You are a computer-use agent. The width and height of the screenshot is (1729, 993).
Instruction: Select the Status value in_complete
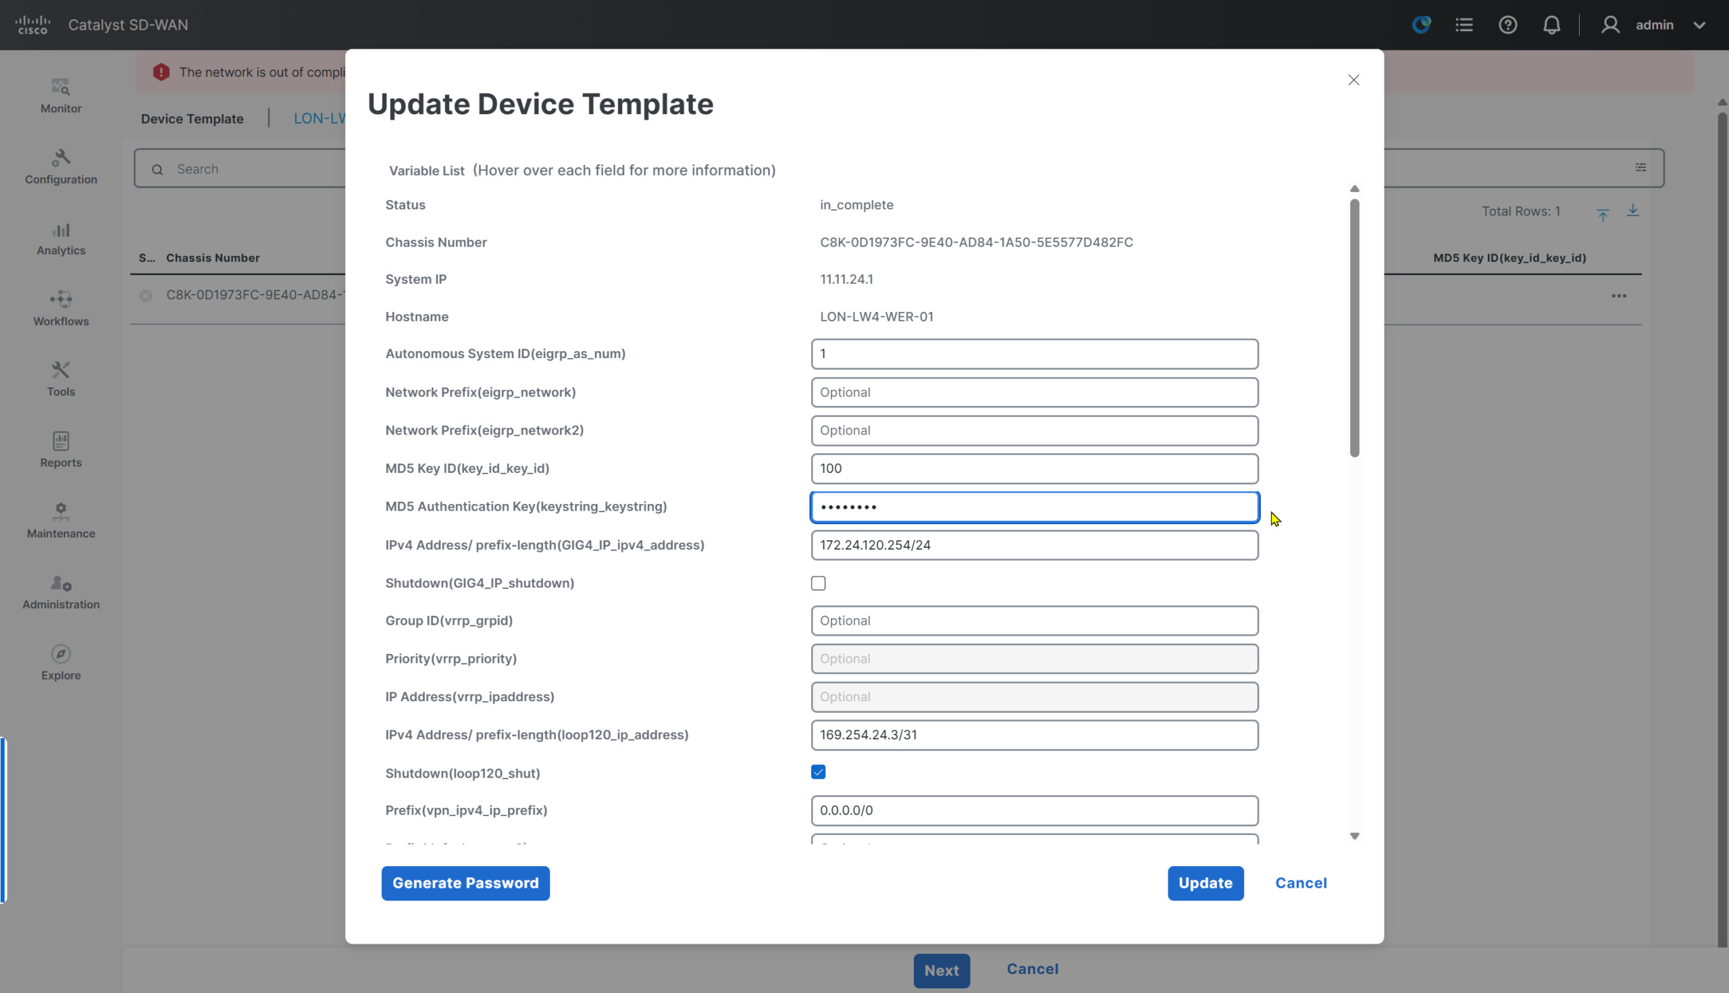coord(856,205)
